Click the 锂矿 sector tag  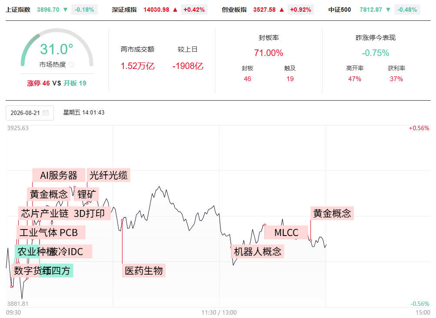pyautogui.click(x=87, y=194)
